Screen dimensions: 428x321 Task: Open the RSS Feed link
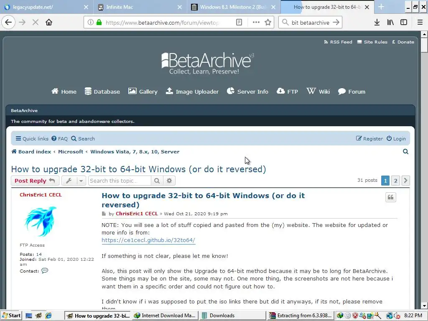pyautogui.click(x=338, y=42)
